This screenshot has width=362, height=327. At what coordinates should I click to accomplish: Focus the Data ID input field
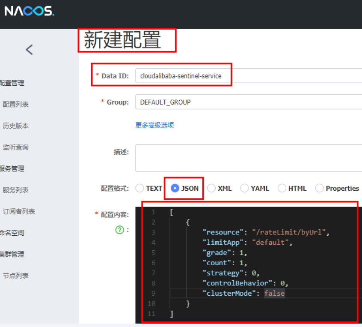[249, 75]
